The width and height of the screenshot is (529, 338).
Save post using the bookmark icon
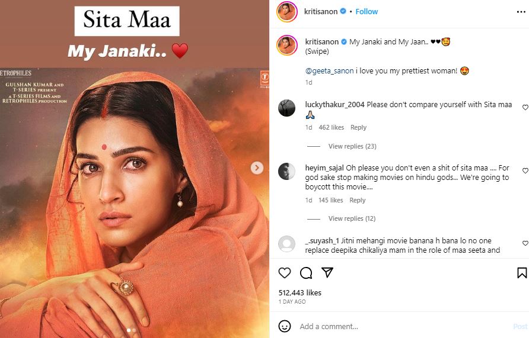coord(522,273)
